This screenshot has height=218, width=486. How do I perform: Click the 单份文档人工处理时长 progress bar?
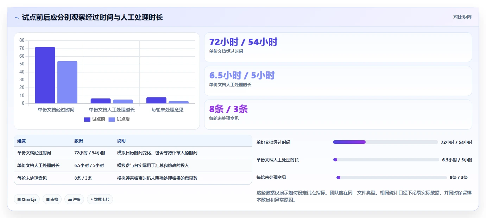pyautogui.click(x=386, y=160)
